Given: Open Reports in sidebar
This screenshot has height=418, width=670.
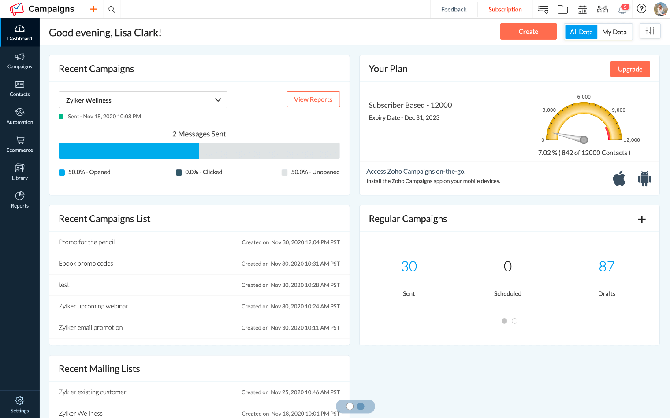Looking at the screenshot, I should (x=20, y=200).
